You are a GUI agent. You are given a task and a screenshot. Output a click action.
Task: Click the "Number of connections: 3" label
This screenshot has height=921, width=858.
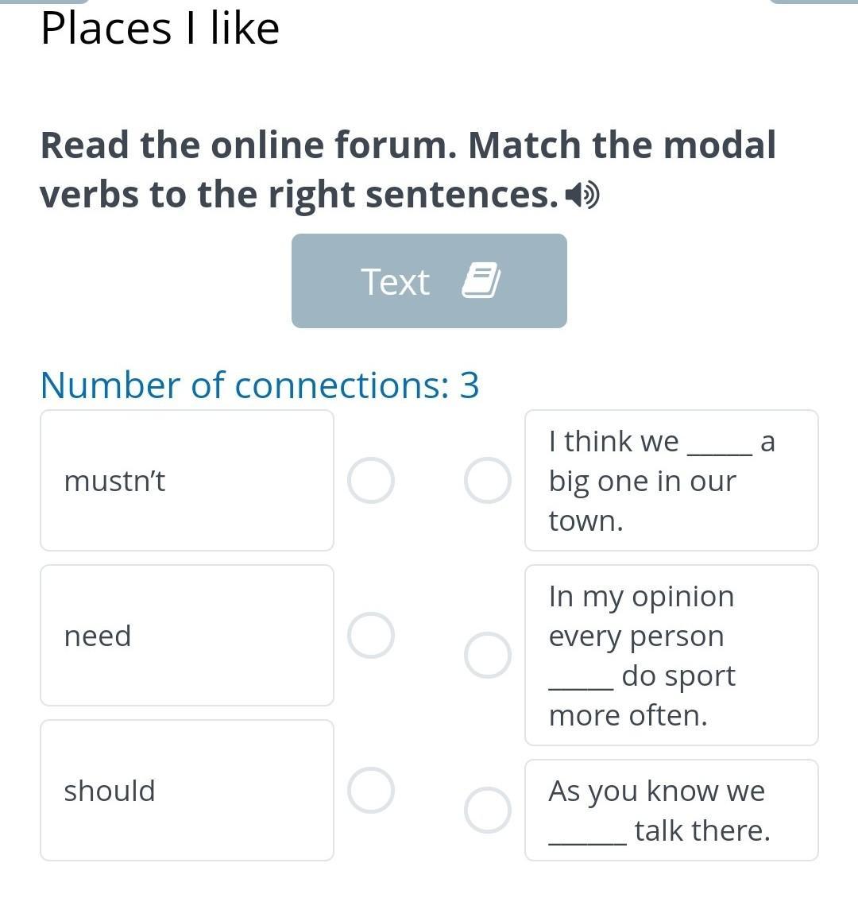tap(260, 385)
